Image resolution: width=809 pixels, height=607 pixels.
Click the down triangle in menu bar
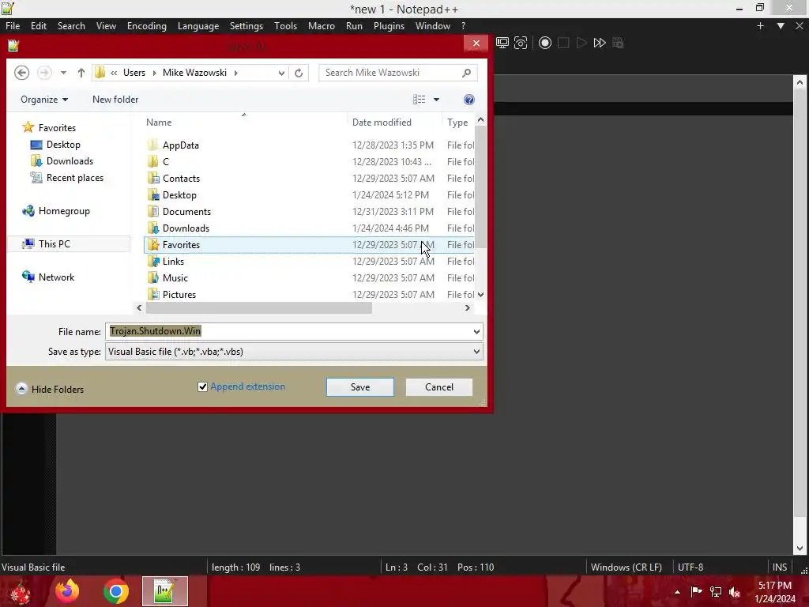tap(781, 26)
